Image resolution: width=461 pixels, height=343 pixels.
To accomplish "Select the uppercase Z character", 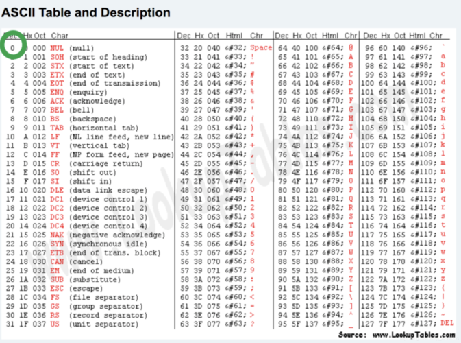I will [x=351, y=279].
